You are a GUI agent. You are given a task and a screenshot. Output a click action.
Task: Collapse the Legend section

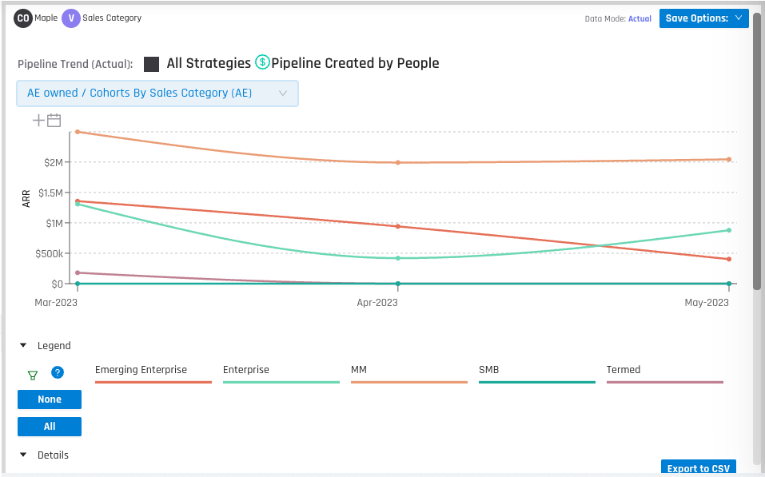23,345
